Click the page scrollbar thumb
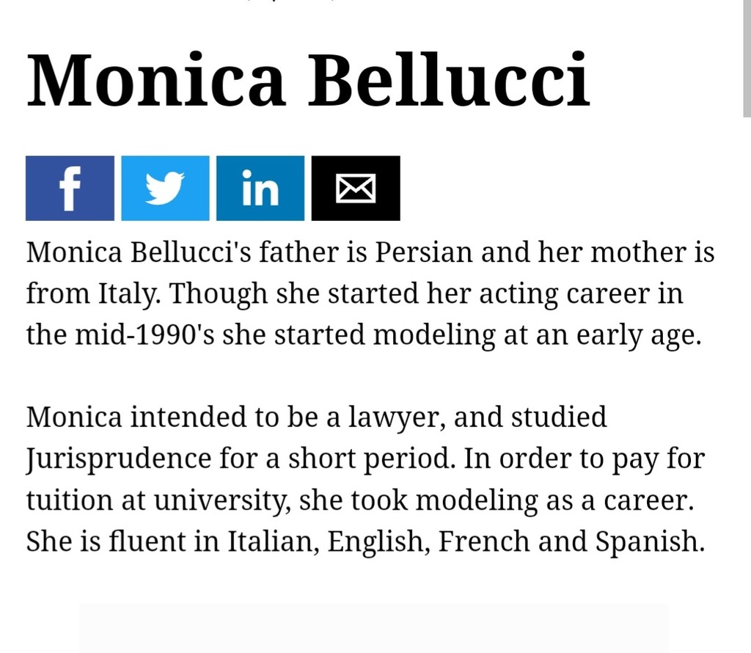 [x=747, y=57]
